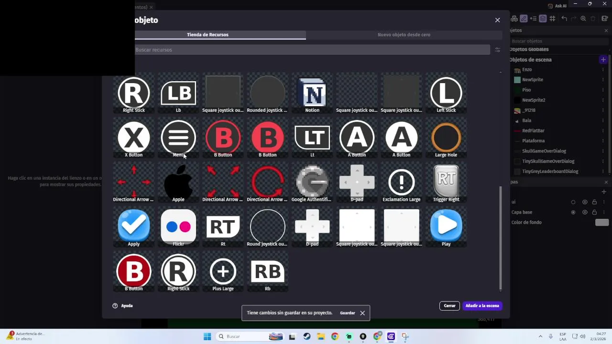Select the Apply checkmark asset
Viewport: 612px width, 344px height.
click(134, 226)
